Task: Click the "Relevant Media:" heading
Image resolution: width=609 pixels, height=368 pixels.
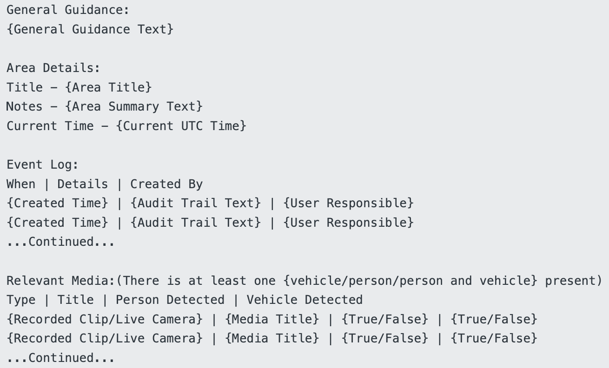Action: pos(61,281)
